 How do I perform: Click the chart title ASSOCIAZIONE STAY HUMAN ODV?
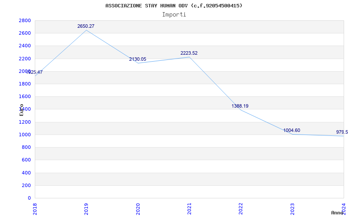pos(174,6)
